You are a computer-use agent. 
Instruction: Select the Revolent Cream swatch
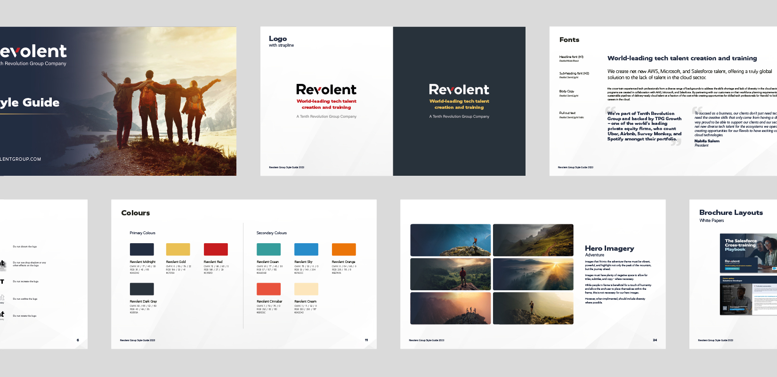click(x=306, y=289)
